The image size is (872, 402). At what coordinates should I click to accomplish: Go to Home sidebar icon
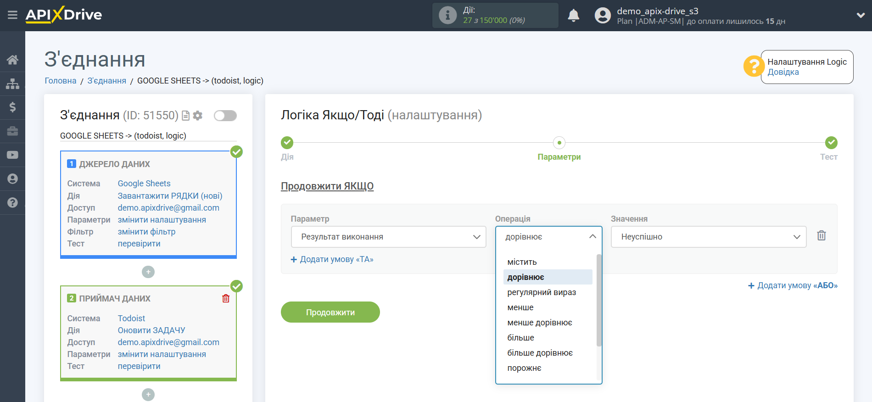[12, 60]
